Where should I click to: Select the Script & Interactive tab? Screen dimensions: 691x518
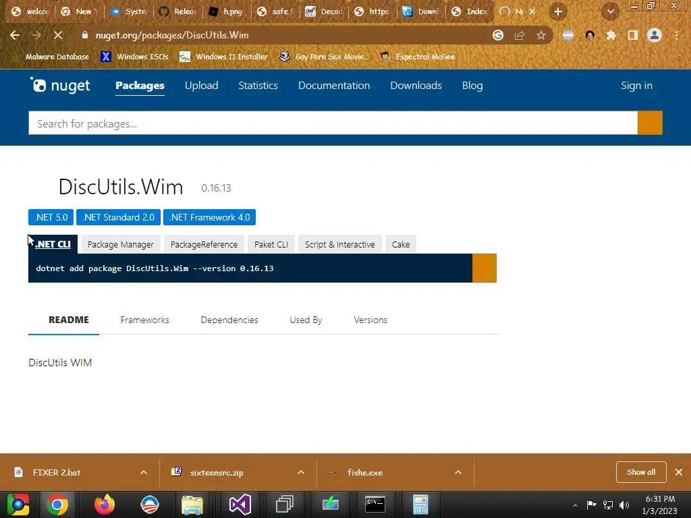(340, 244)
